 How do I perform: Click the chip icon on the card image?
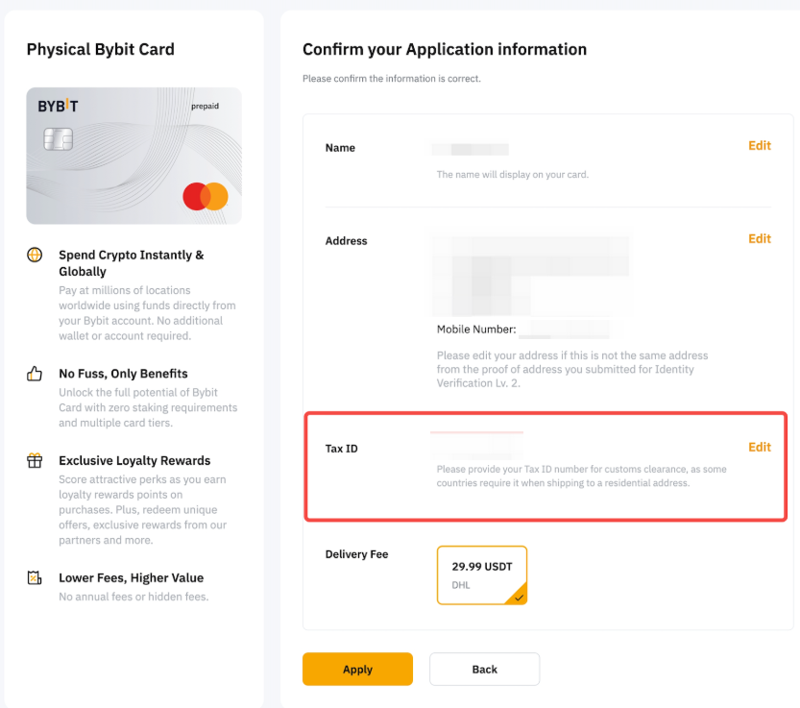pyautogui.click(x=58, y=140)
